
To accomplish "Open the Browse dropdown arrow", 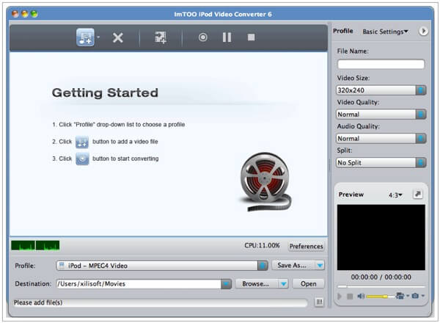I will point(284,284).
